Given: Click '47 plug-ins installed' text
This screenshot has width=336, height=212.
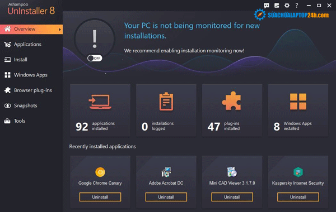Looking at the screenshot, I should coord(223,126).
